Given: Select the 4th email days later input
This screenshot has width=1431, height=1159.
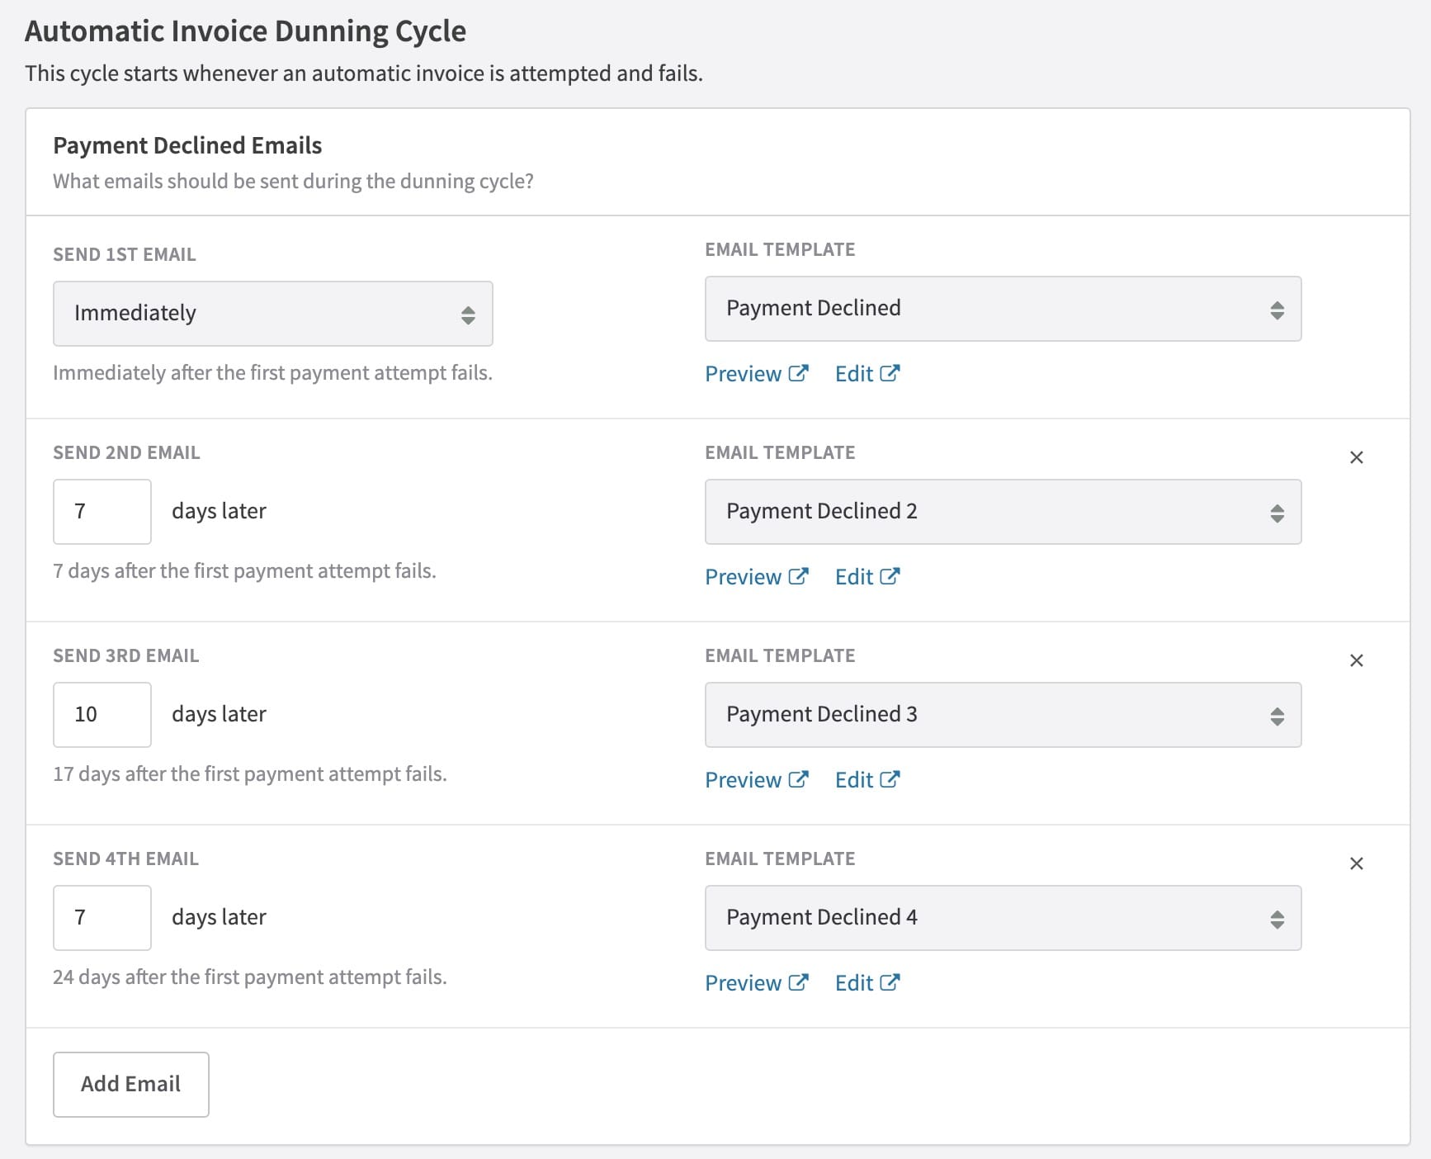Looking at the screenshot, I should point(102,918).
